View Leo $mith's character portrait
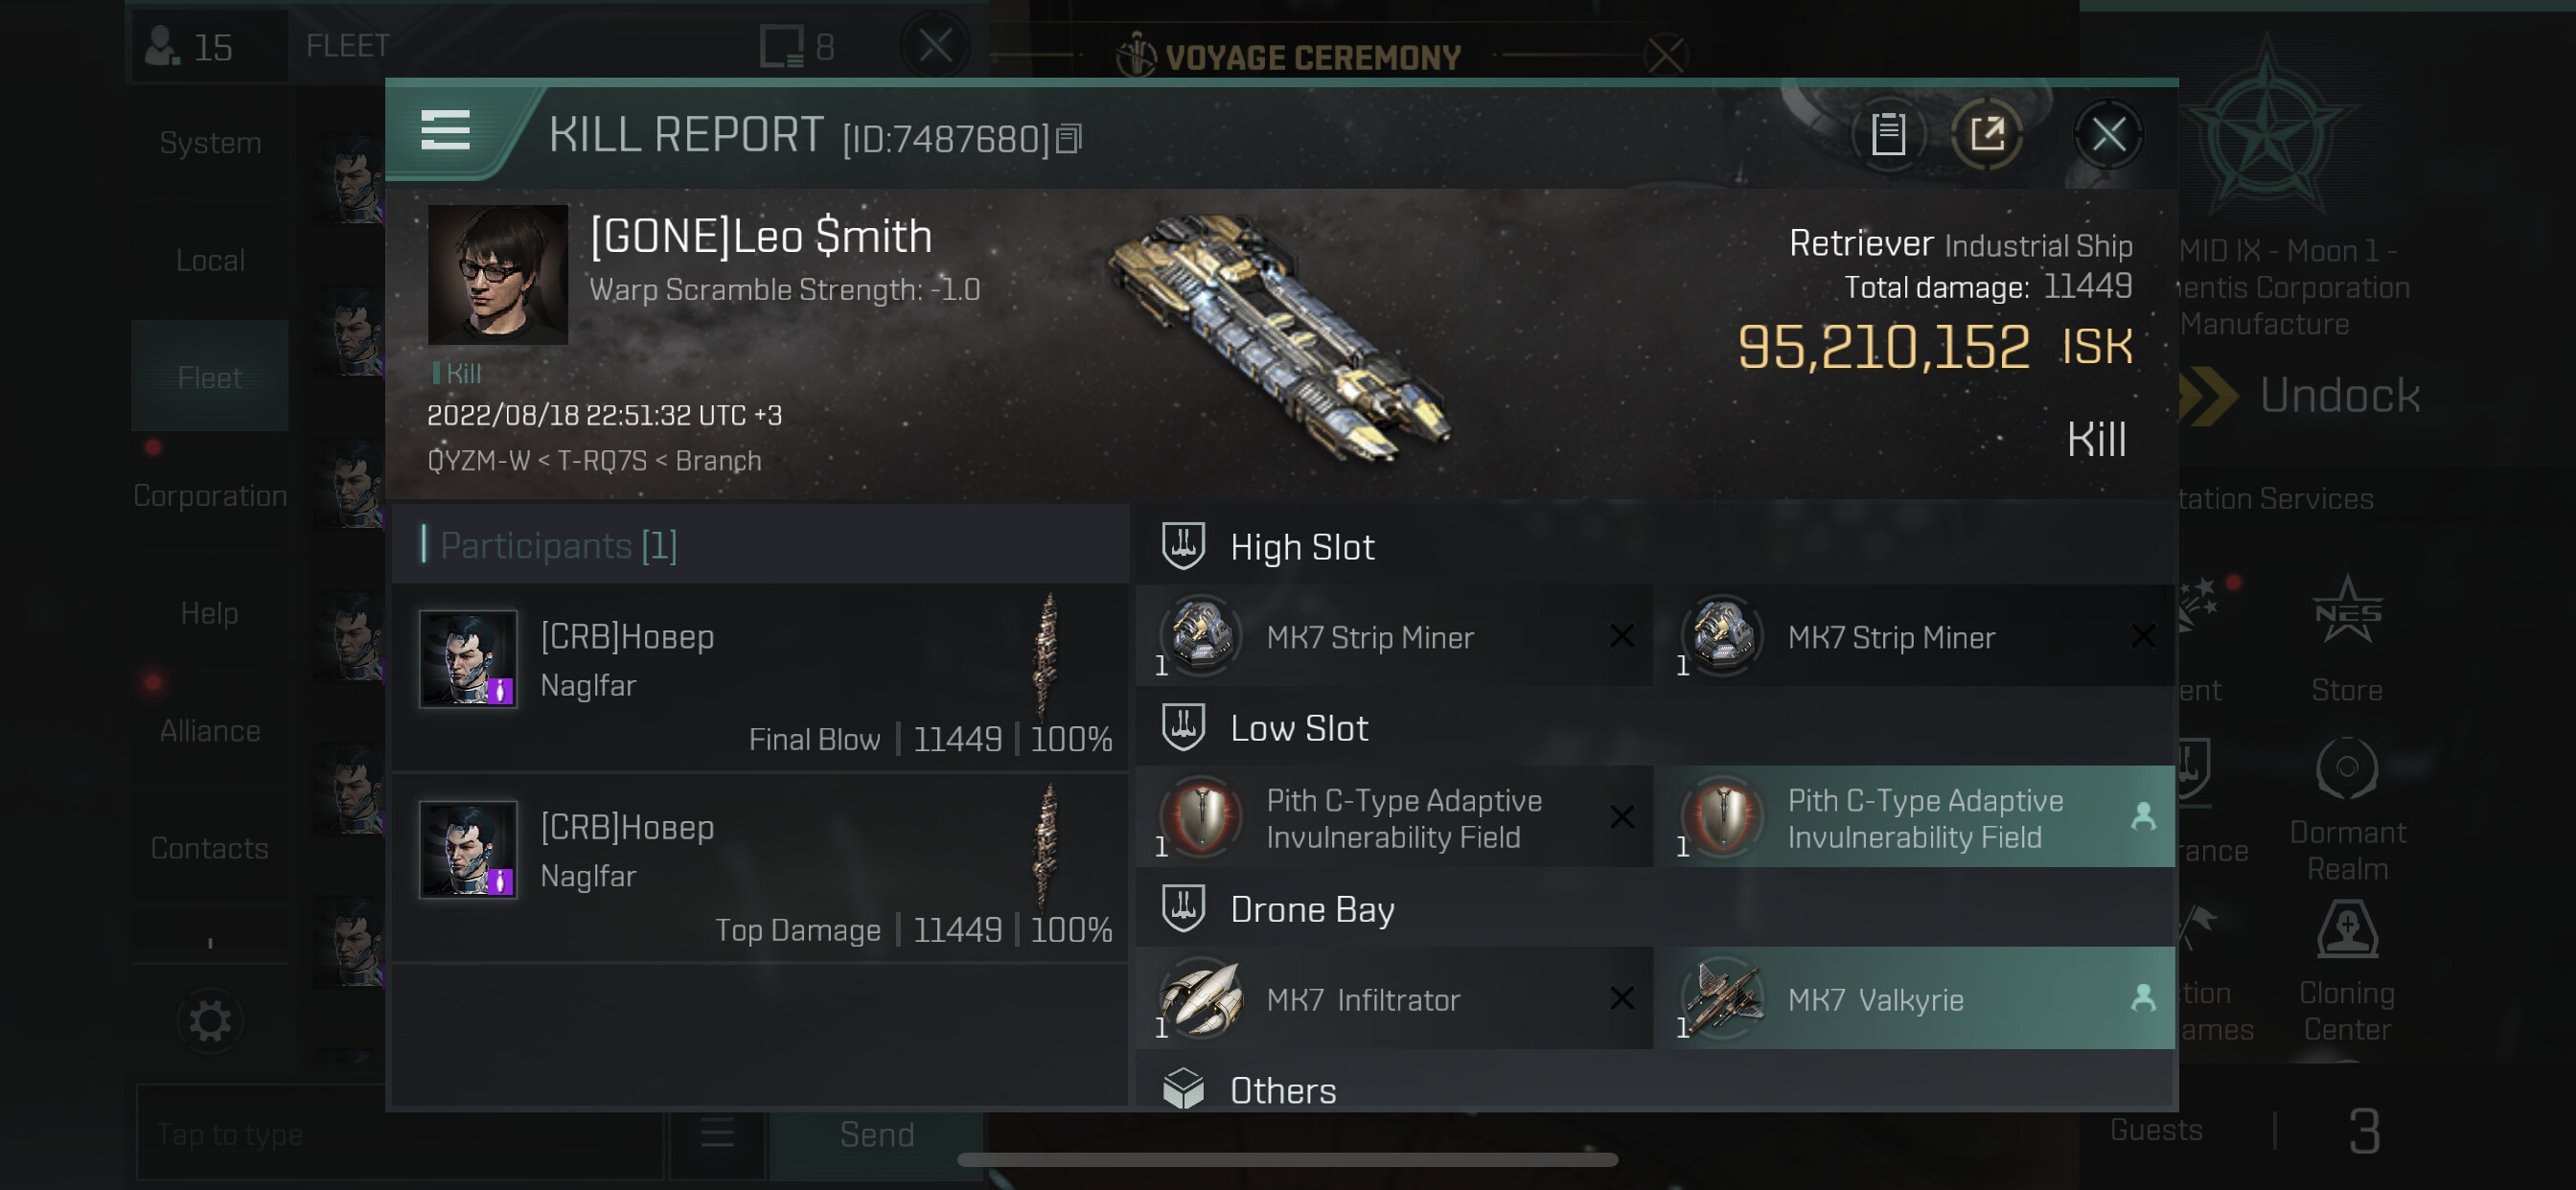 click(x=497, y=275)
